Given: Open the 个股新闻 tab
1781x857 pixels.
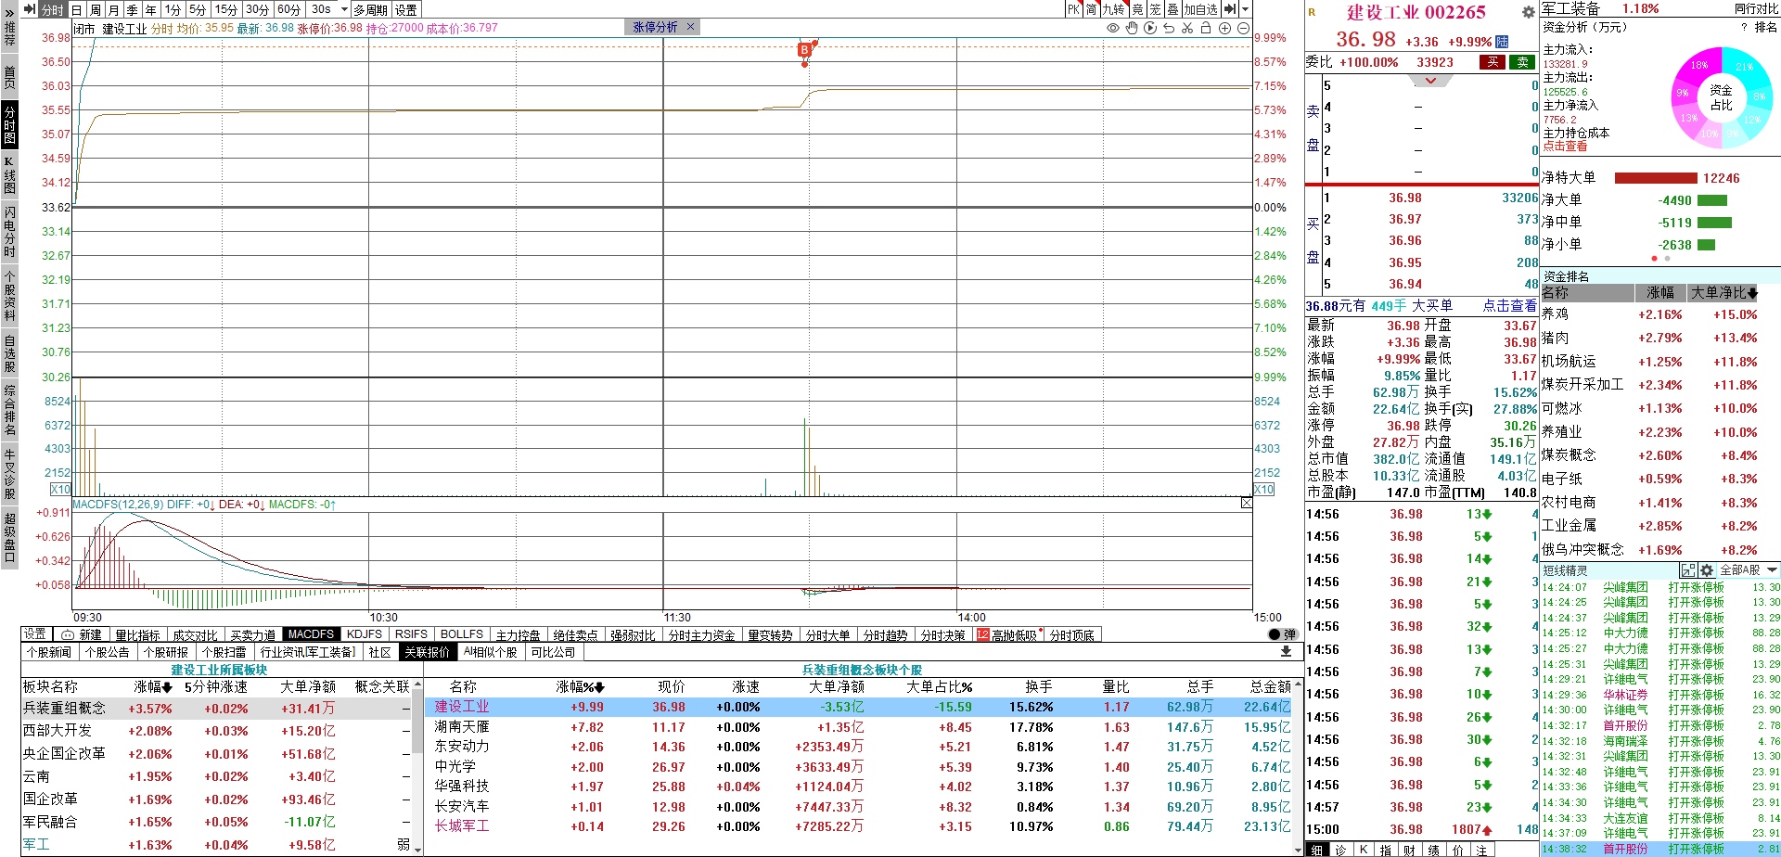Looking at the screenshot, I should click(x=49, y=652).
